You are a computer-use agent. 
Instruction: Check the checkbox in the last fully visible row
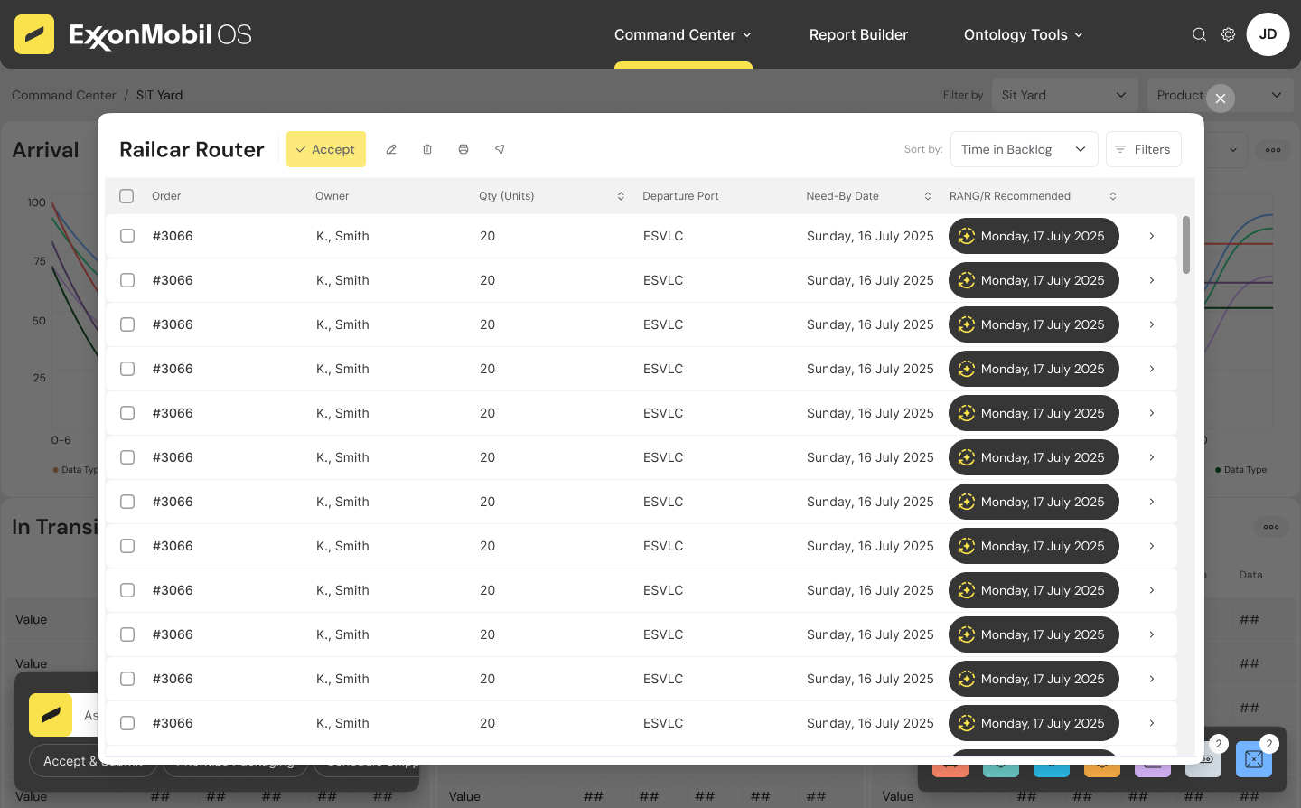coord(127,723)
